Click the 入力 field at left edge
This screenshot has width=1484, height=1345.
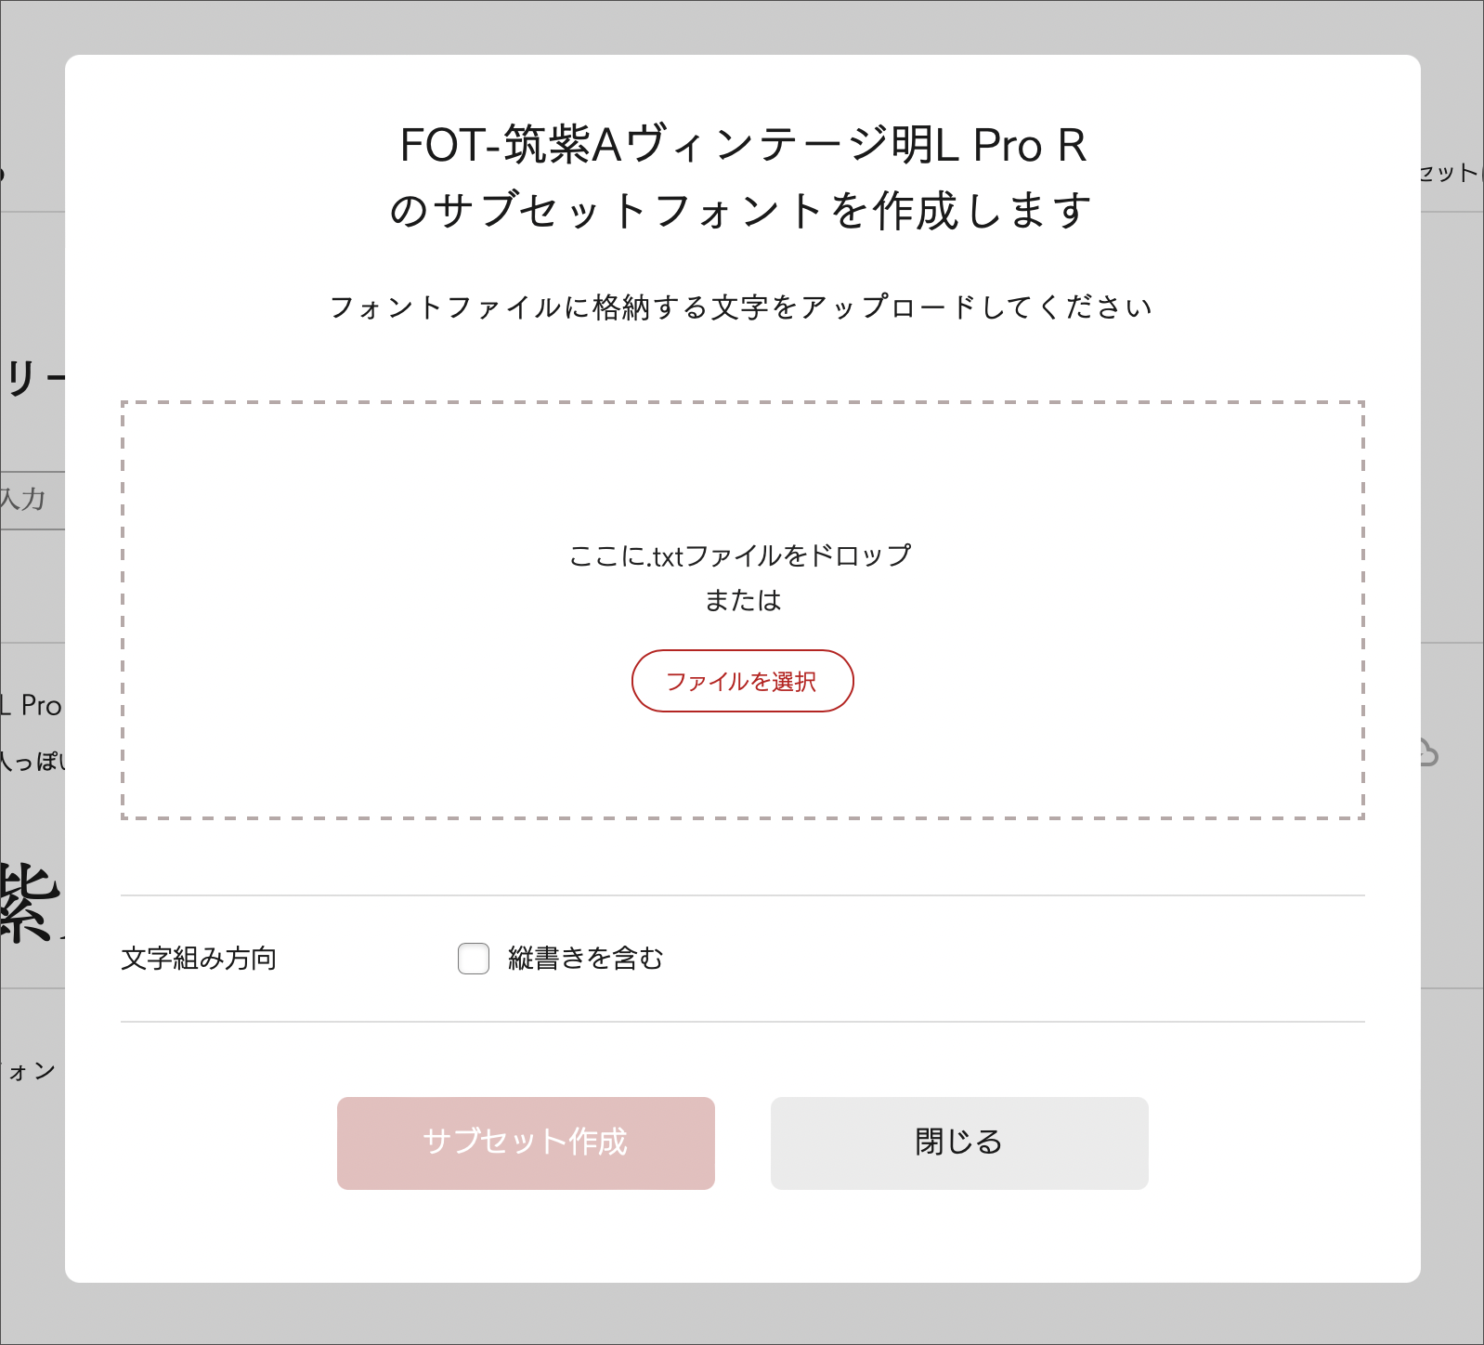click(x=28, y=500)
